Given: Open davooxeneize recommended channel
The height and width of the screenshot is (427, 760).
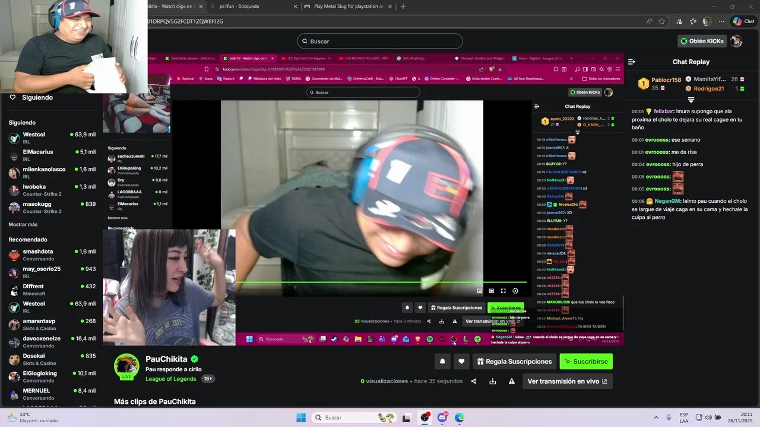Looking at the screenshot, I should coord(52,342).
